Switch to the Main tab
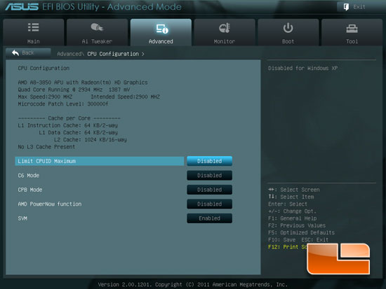This screenshot has height=289, width=386. 34,32
